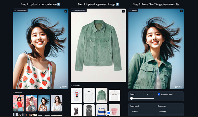The width and height of the screenshot is (198, 117).
Task: Select the Seed used value field
Action: coord(142,111)
